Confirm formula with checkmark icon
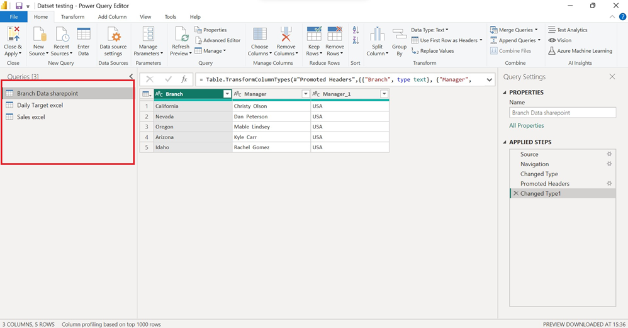The image size is (628, 328). coord(168,79)
